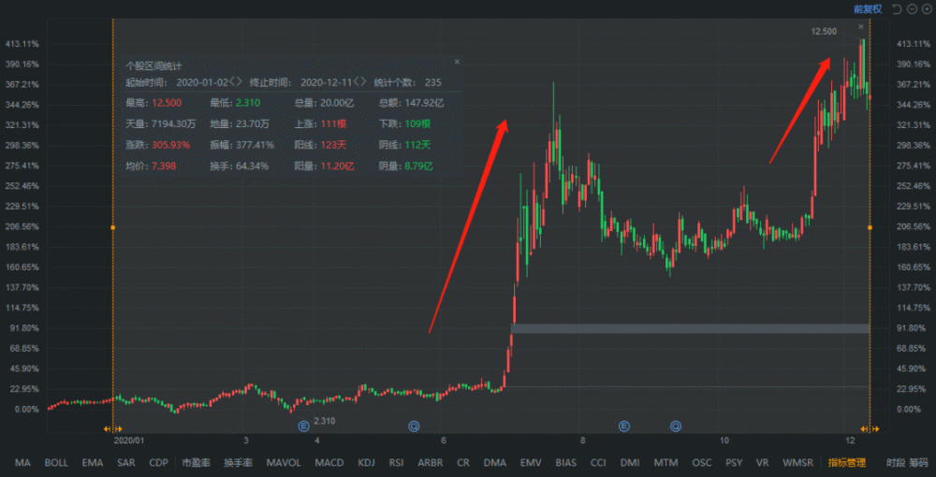Image resolution: width=936 pixels, height=477 pixels.
Task: Click 最高 12.500 value in statistics panel
Action: [x=168, y=103]
